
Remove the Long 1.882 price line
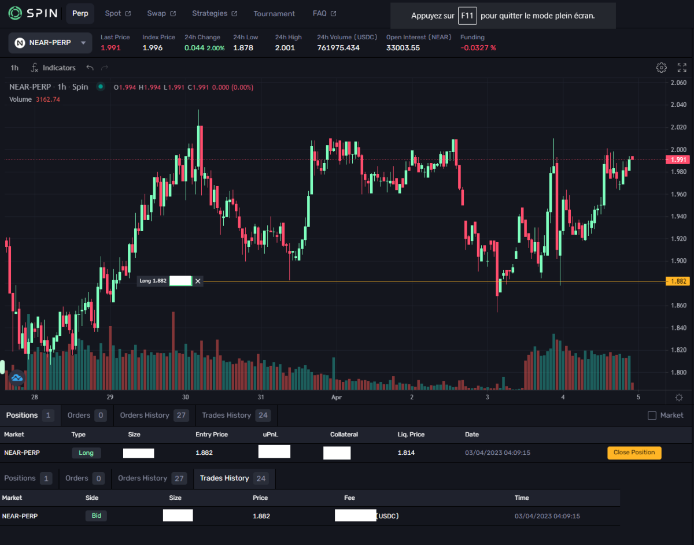(x=198, y=281)
